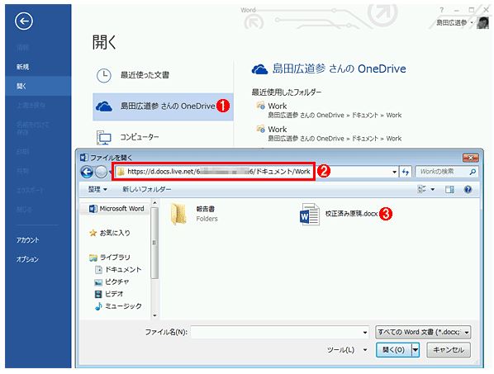494x374 pixels.
Task: Choose the コンピューター location icon
Action: point(103,137)
